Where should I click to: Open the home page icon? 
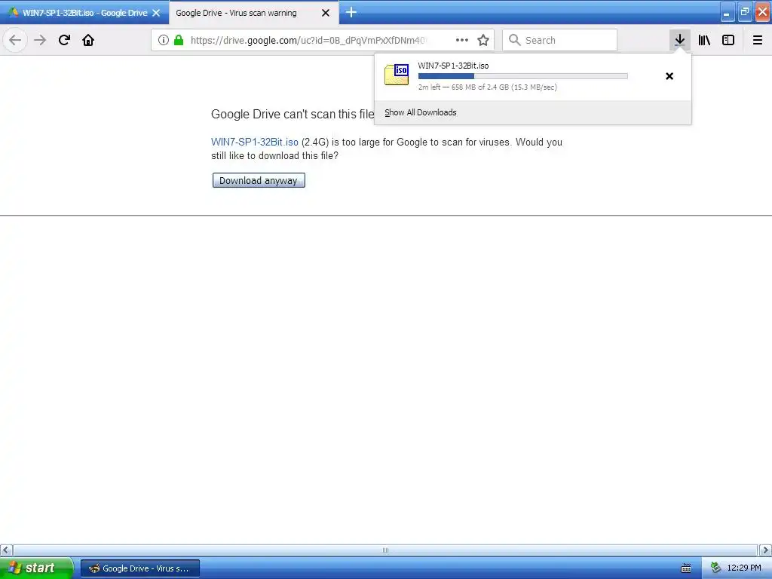pos(88,40)
